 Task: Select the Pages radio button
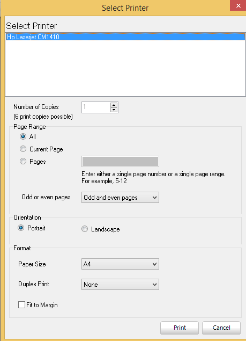point(23,161)
